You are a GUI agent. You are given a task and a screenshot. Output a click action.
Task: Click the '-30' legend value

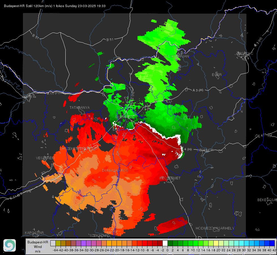click(x=91, y=250)
